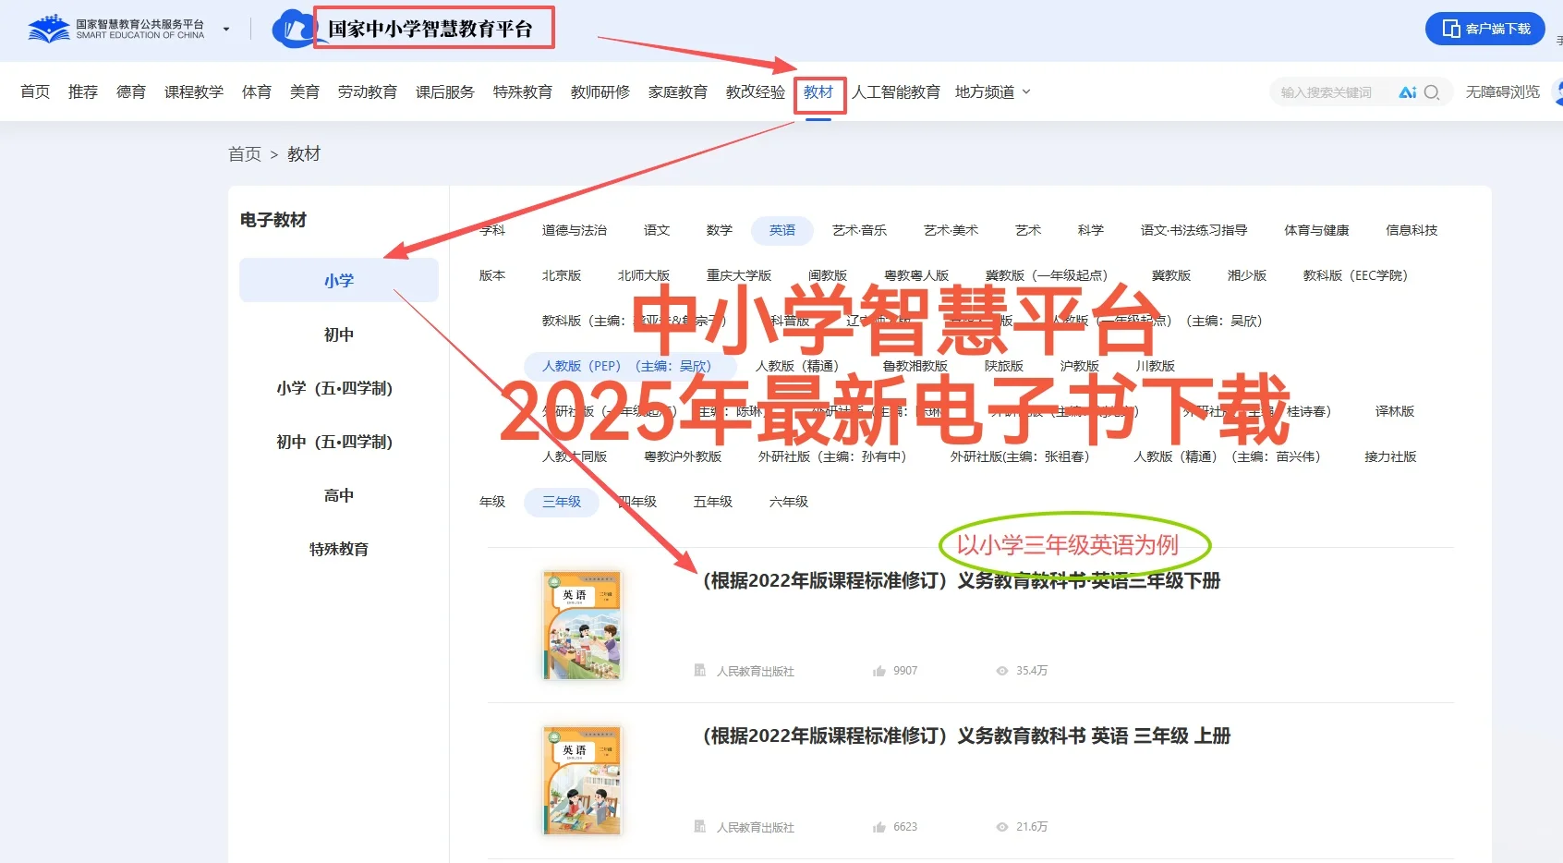Choose the 语文·书法练习指导 subject filter
Image resolution: width=1563 pixels, height=863 pixels.
(1194, 230)
